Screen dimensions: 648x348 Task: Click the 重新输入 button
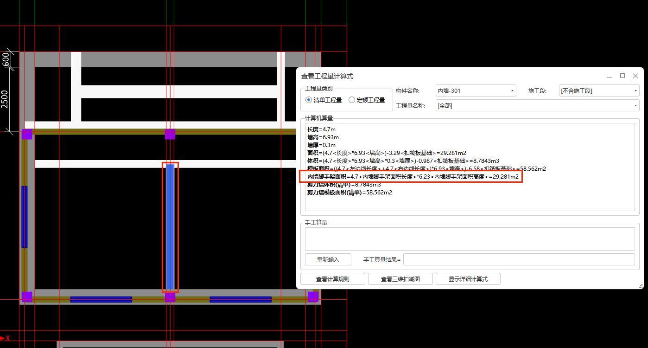click(328, 259)
